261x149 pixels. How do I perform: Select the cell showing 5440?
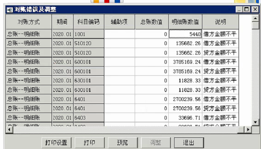[185, 34]
